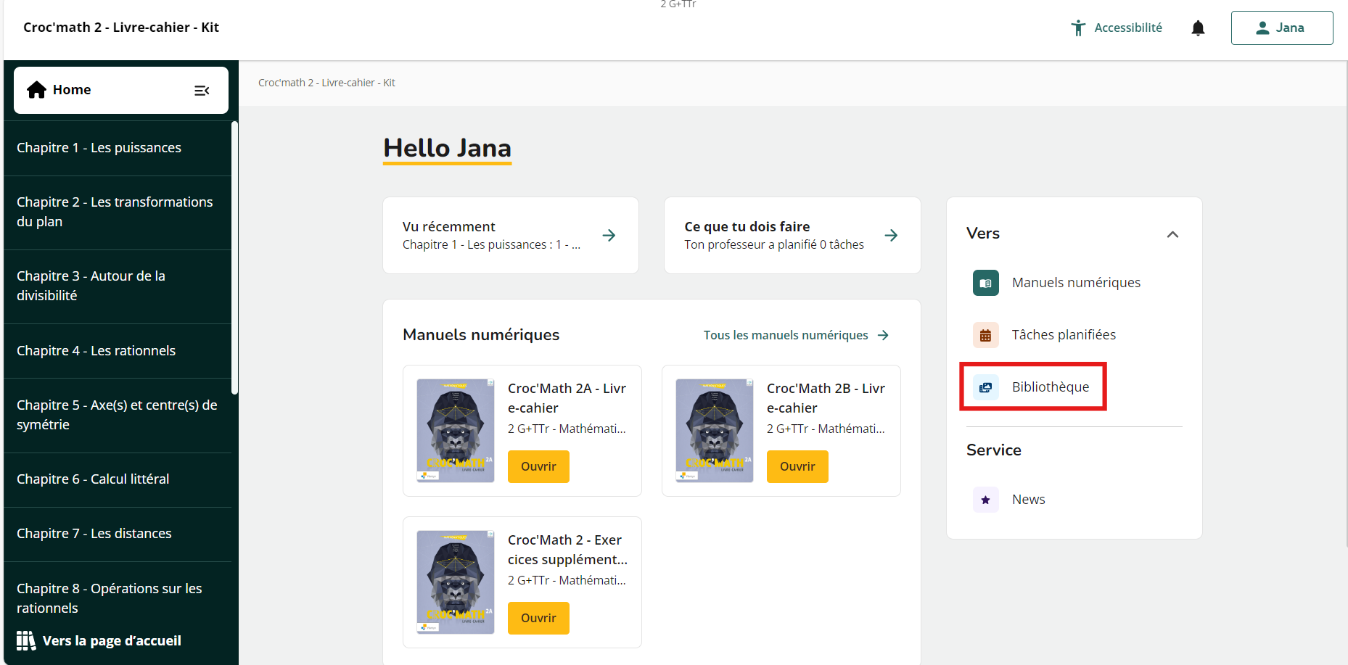Click the Manuels numériques book icon

pyautogui.click(x=985, y=283)
